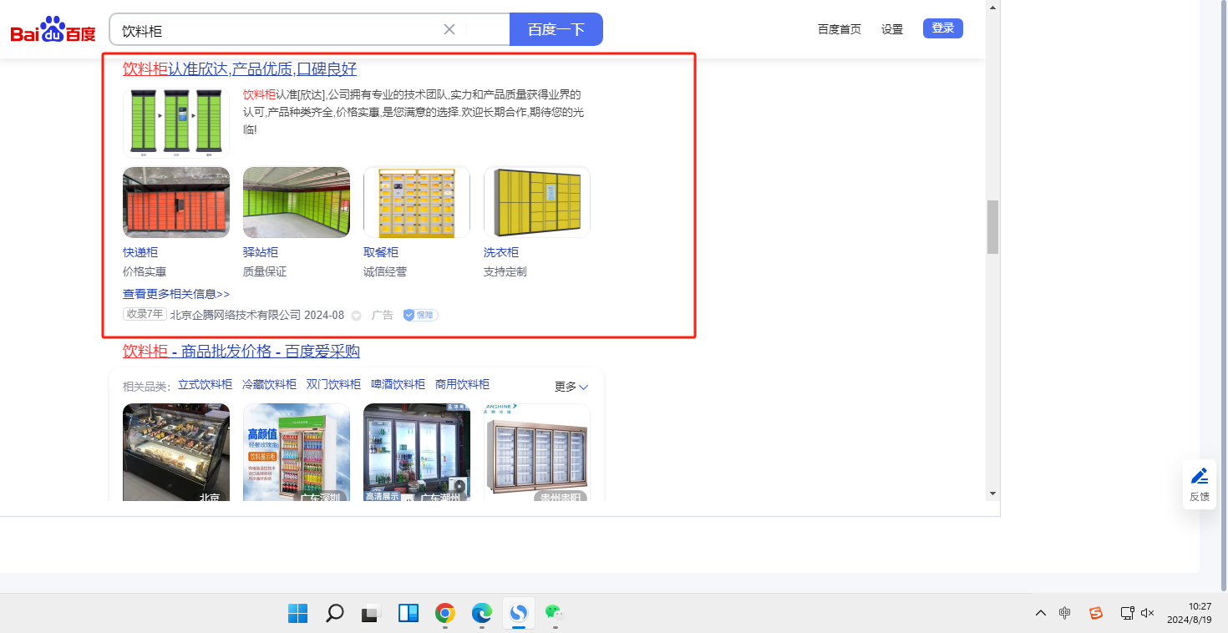Click the scrollbar up arrow
This screenshot has width=1228, height=633.
(x=993, y=7)
